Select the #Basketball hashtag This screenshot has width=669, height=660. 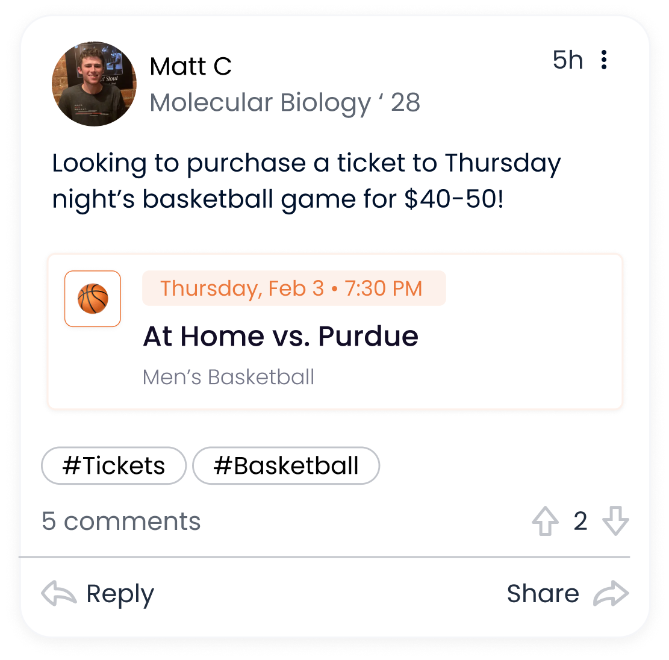286,465
